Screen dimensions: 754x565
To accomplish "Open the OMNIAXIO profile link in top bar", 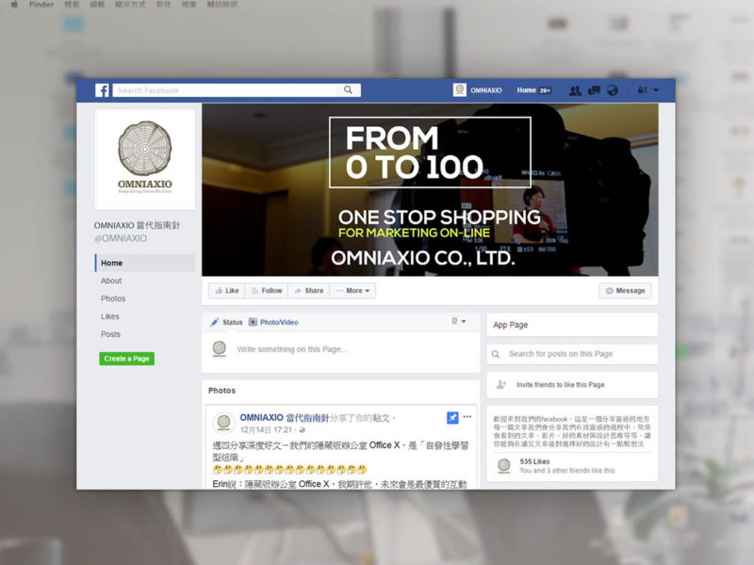I will click(x=485, y=90).
